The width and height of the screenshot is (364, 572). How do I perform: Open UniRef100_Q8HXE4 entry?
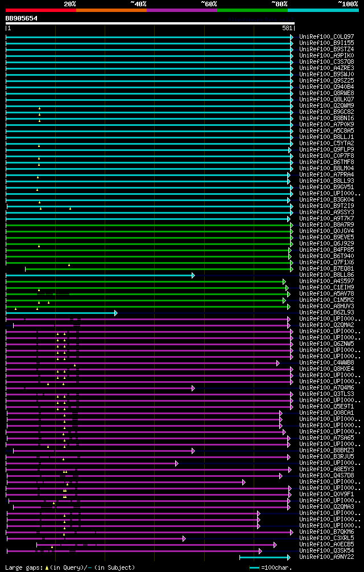click(x=326, y=369)
